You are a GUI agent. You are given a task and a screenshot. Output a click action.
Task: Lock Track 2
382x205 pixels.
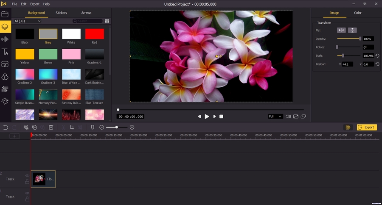[x=27, y=182]
